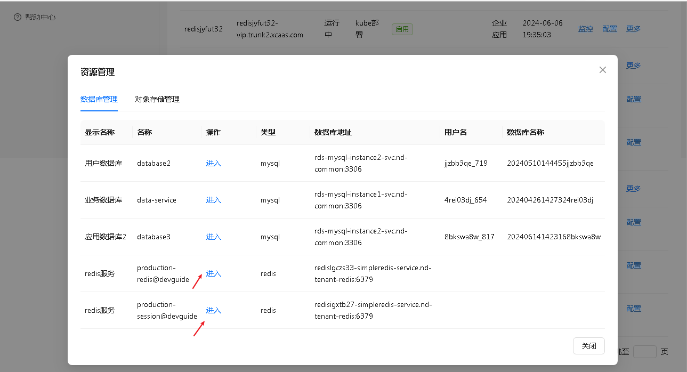Click mysql type in data-service row
687x372 pixels.
tap(270, 200)
